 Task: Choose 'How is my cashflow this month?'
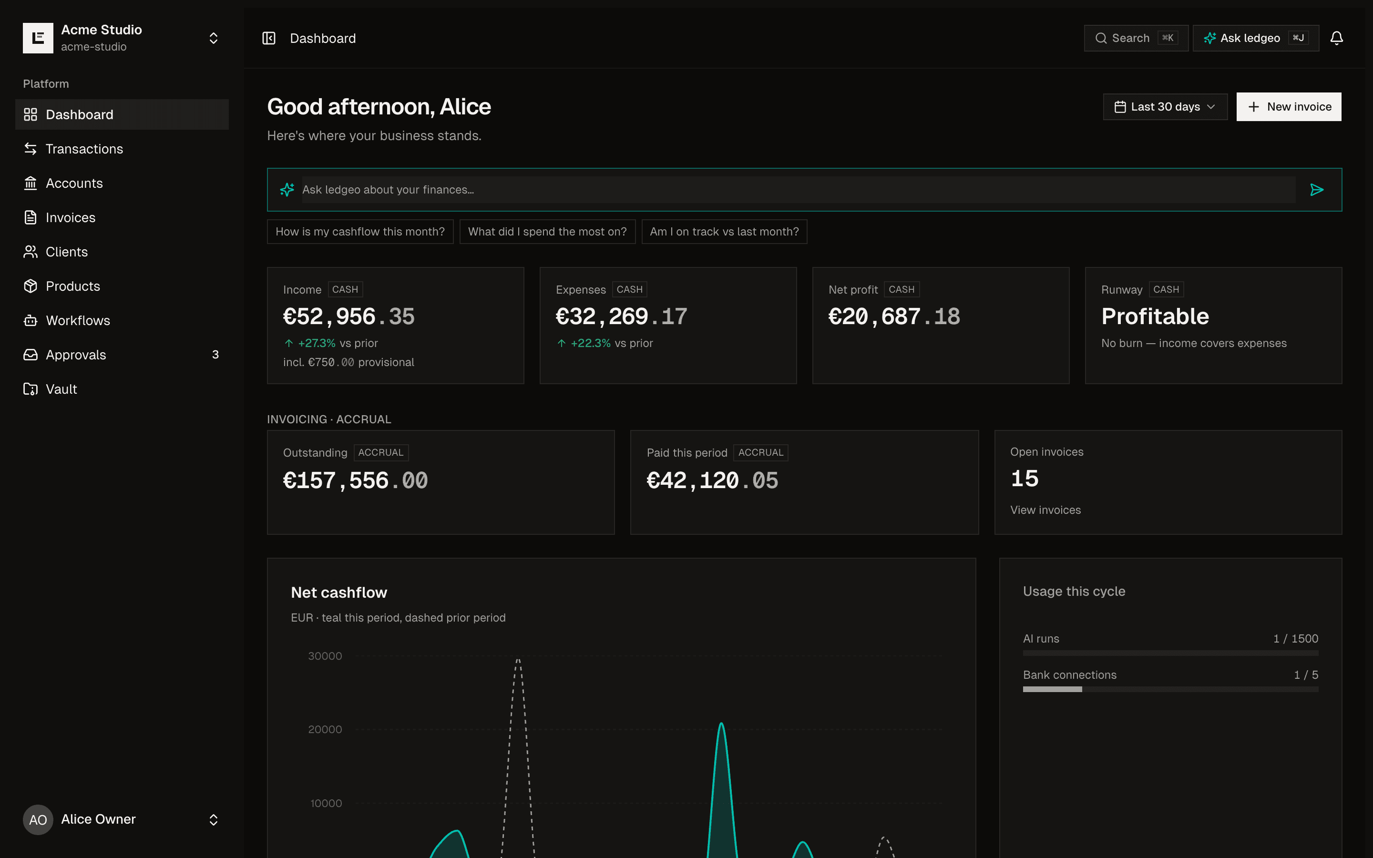[360, 232]
